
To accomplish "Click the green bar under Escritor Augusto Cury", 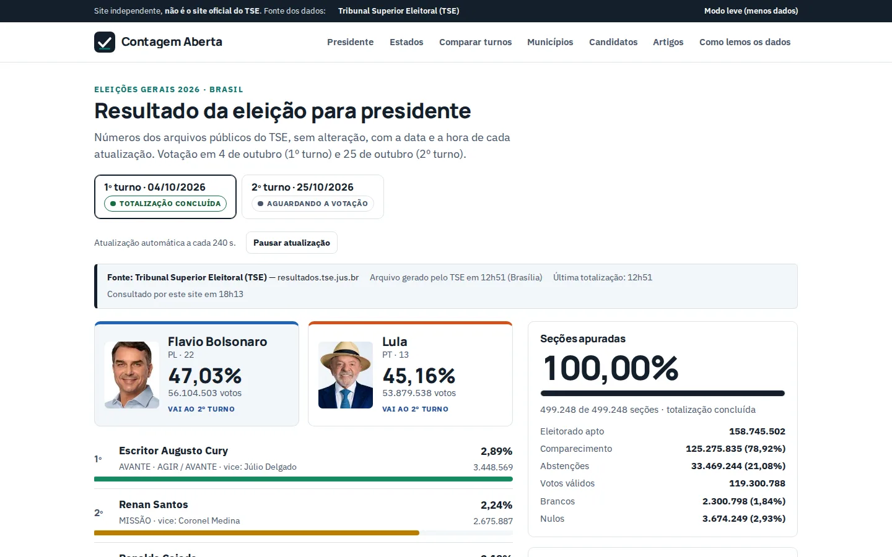I will (304, 479).
